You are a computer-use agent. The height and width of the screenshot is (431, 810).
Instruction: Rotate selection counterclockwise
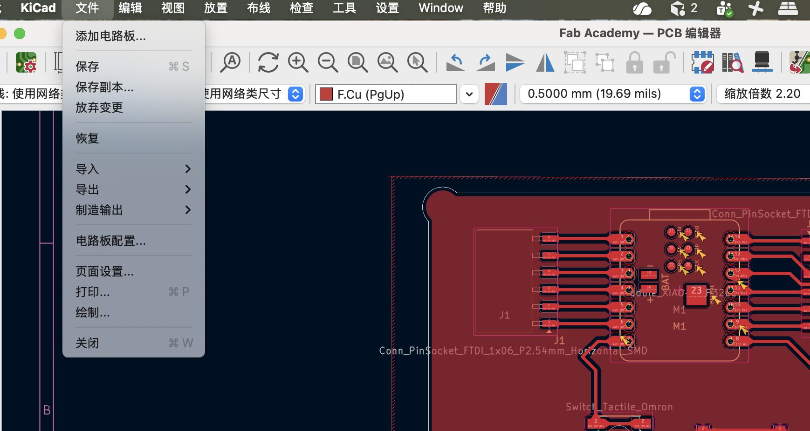(455, 62)
